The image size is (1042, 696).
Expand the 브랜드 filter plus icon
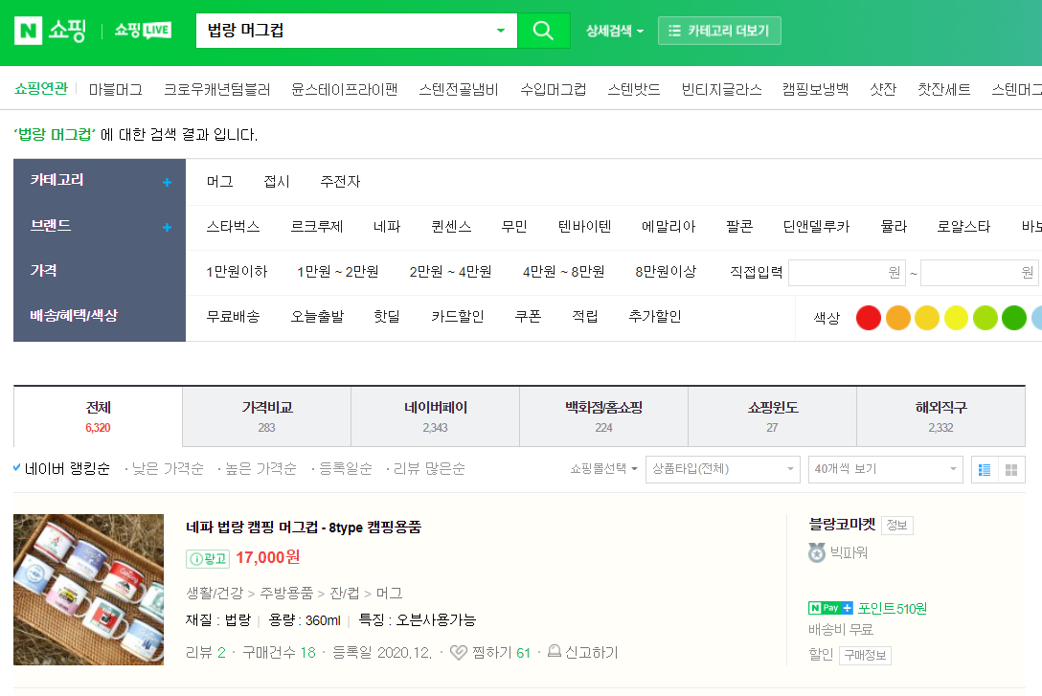click(167, 227)
